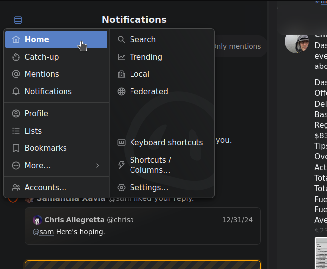Open the Local timeline entry
The height and width of the screenshot is (269, 327).
click(x=162, y=74)
